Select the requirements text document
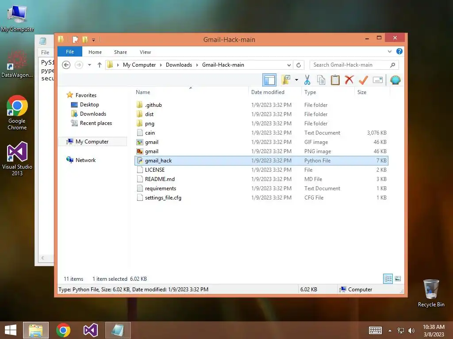The image size is (453, 339). click(x=261, y=188)
